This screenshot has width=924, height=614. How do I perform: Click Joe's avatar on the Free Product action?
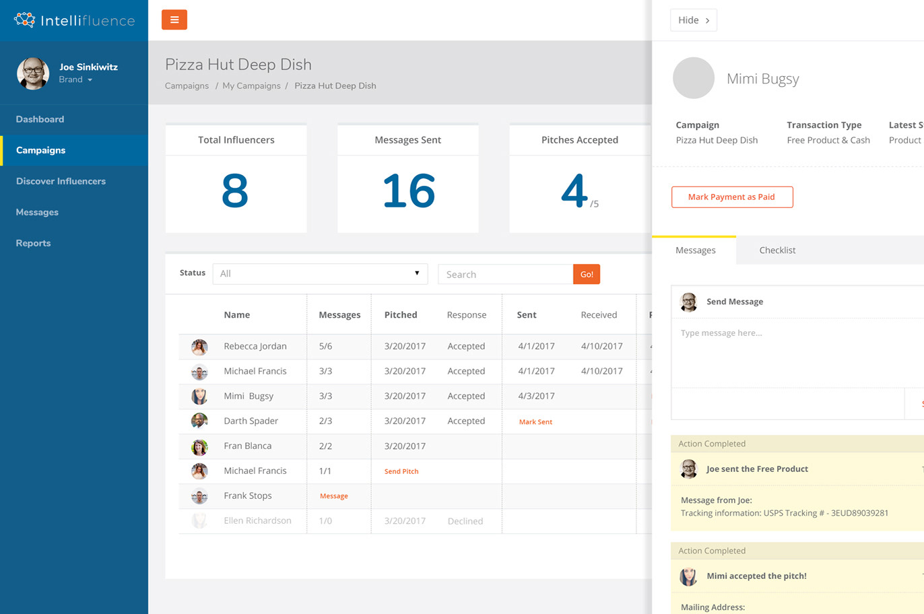tap(688, 469)
